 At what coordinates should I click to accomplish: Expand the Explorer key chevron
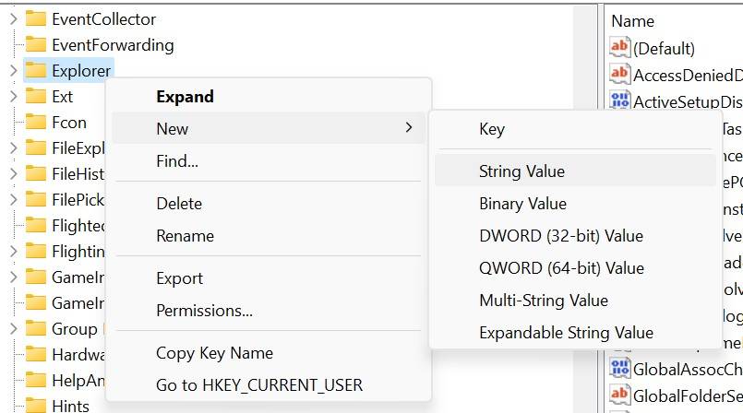pyautogui.click(x=13, y=71)
